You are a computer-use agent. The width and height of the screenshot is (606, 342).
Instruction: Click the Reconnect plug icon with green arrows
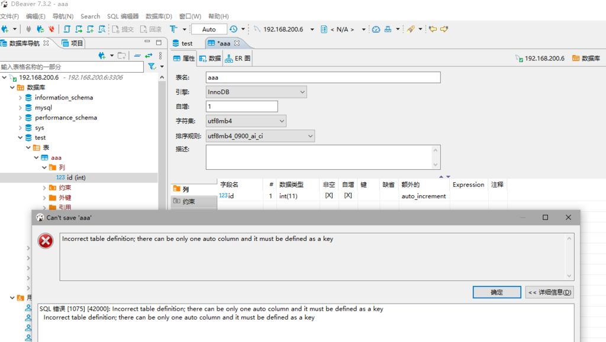click(x=40, y=29)
